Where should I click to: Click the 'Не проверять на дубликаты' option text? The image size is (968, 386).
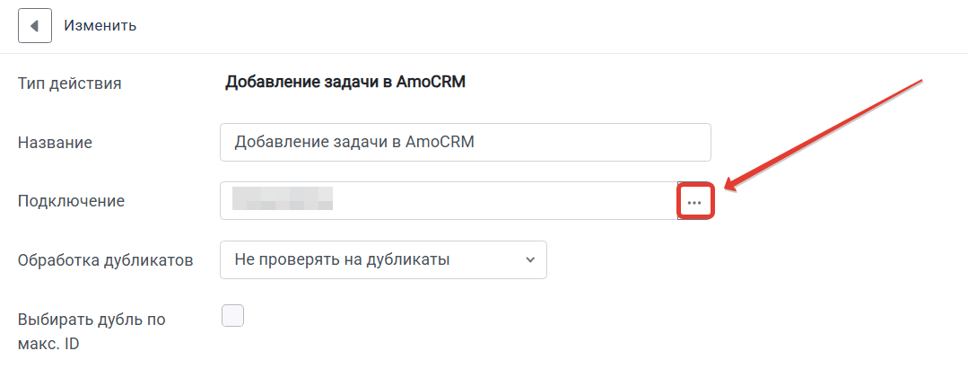(342, 259)
